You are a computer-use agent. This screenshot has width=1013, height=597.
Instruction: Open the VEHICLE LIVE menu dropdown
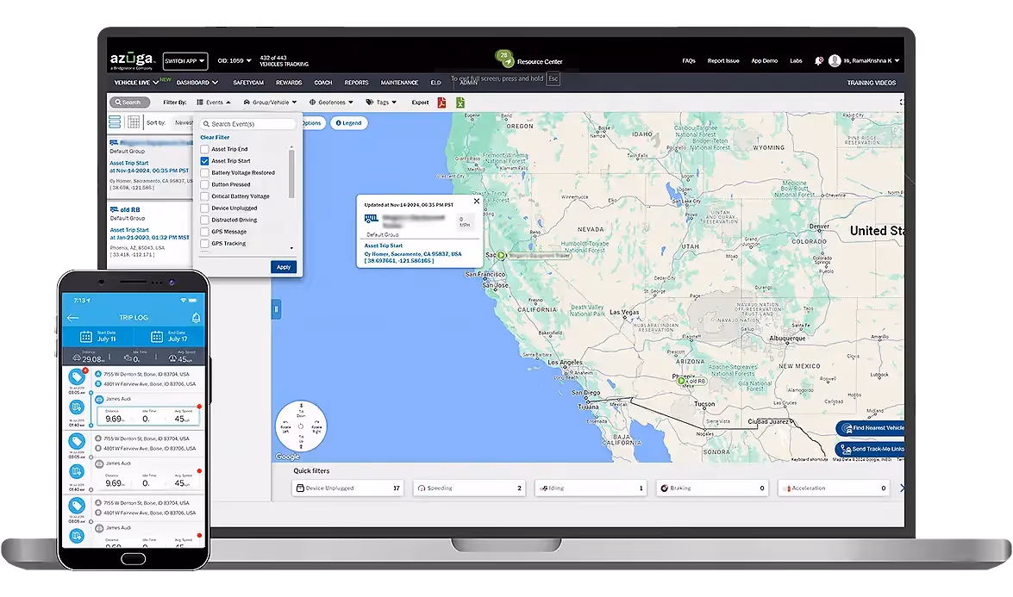tap(136, 83)
